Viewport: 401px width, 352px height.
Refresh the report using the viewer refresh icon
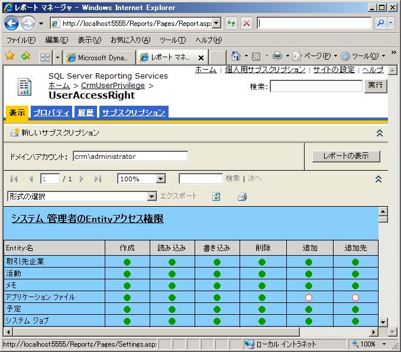click(216, 197)
